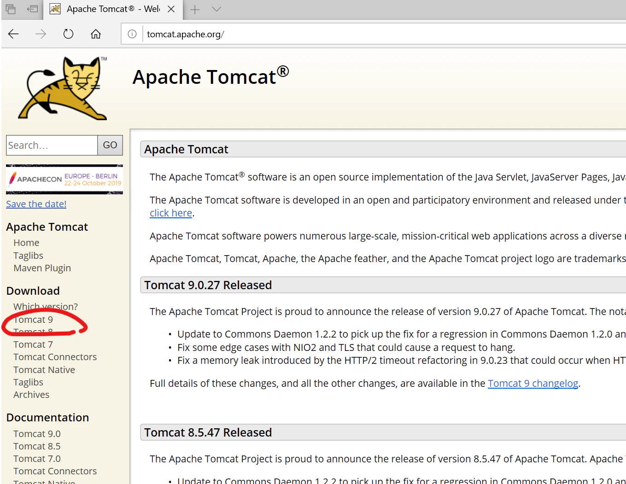Image resolution: width=626 pixels, height=484 pixels.
Task: Open Tomcat 9 download page
Action: [x=33, y=320]
